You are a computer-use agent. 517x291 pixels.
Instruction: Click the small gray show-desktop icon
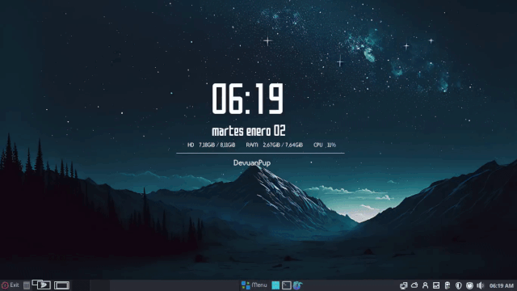(x=27, y=285)
